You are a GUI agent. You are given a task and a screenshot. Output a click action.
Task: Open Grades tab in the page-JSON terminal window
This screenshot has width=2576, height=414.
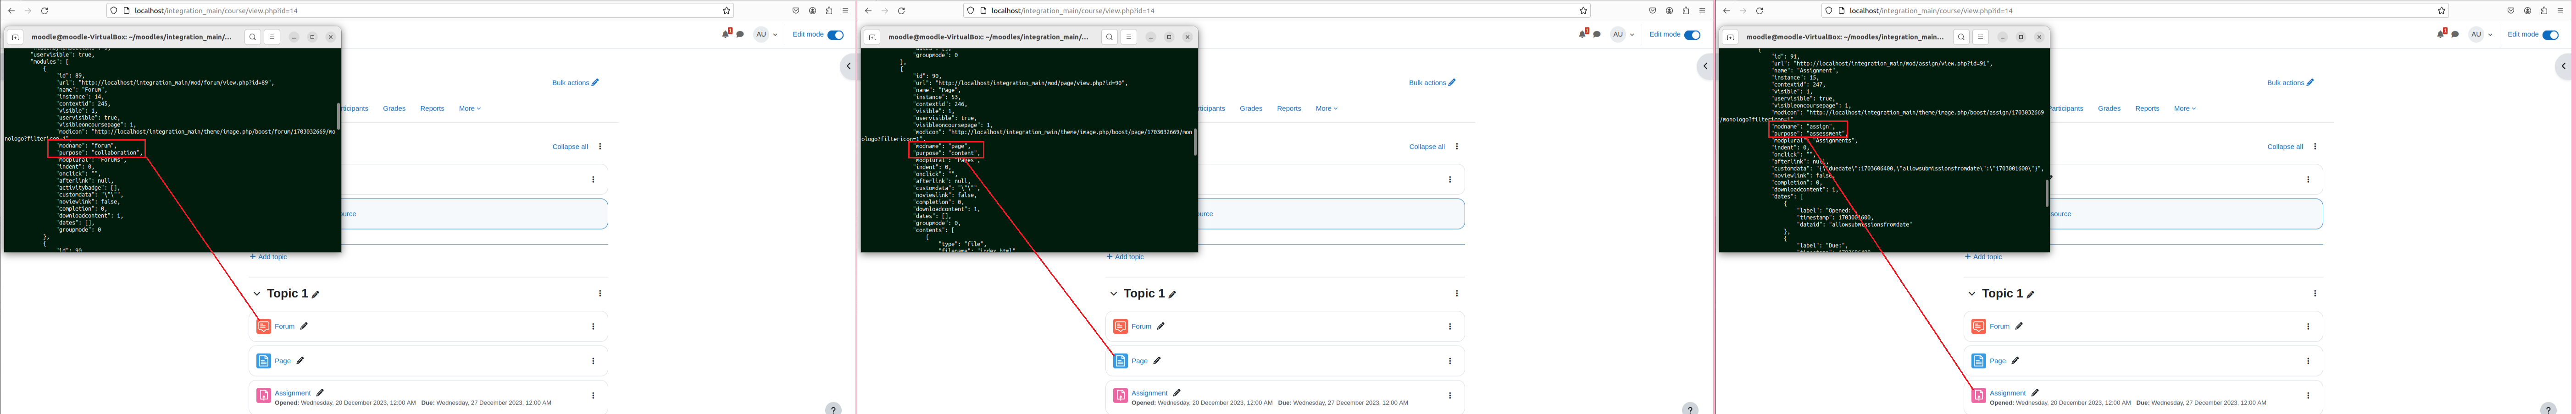[1251, 109]
